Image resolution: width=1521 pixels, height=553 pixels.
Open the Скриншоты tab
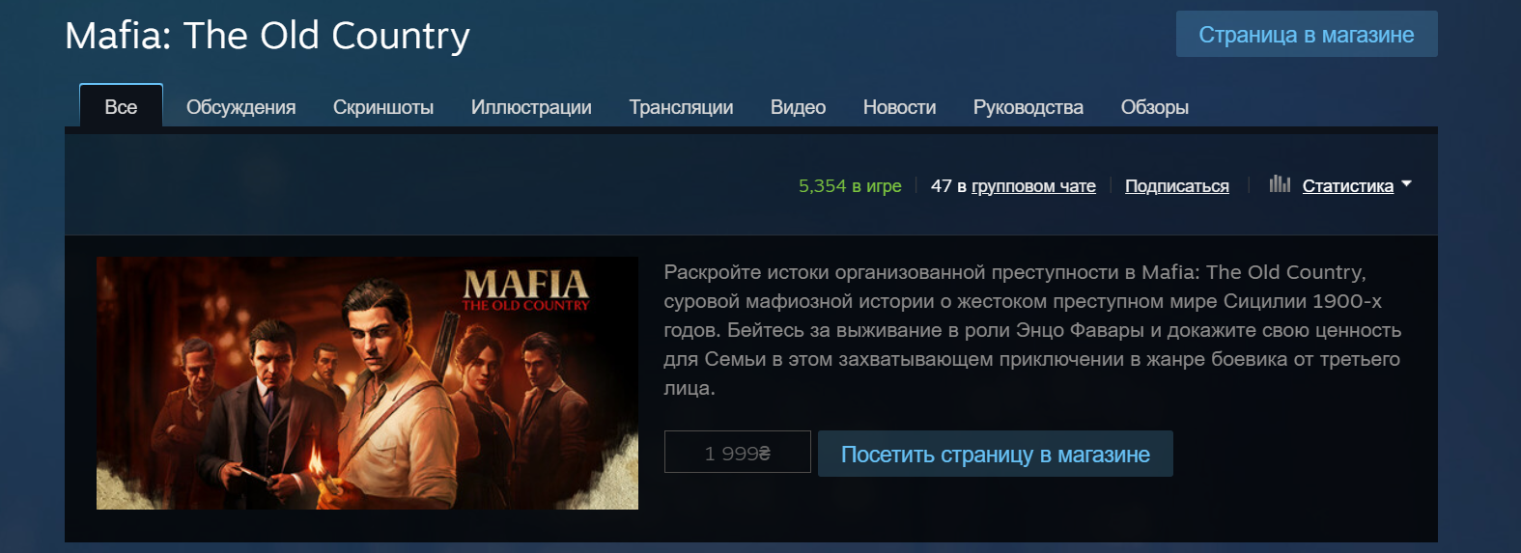pos(383,107)
